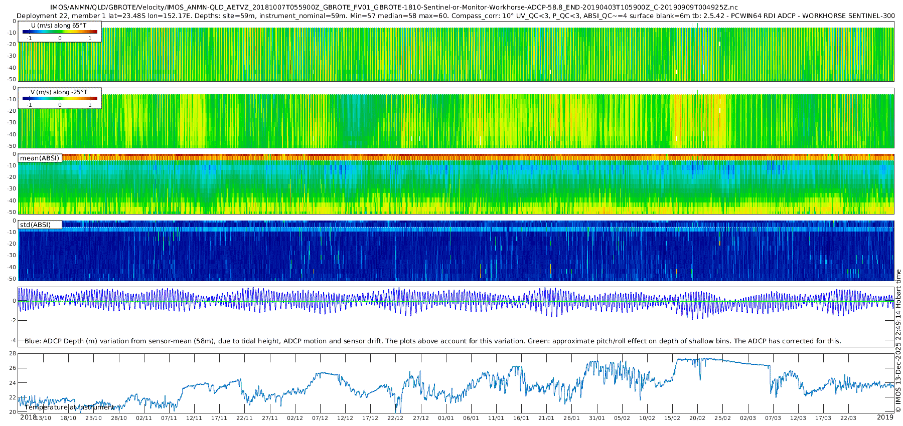Click the '16/01' date tick label
This screenshot has width=903, height=426.
(521, 418)
